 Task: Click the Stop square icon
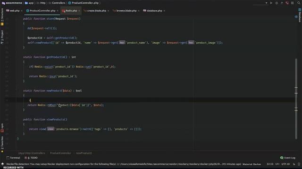pos(293,3)
